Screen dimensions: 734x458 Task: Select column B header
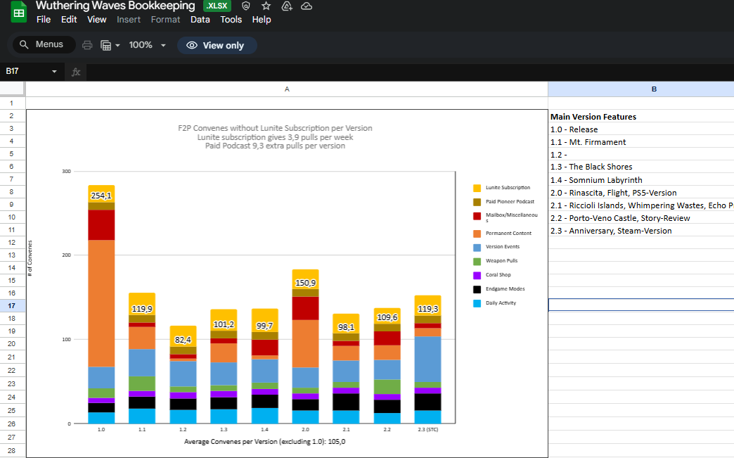point(654,89)
